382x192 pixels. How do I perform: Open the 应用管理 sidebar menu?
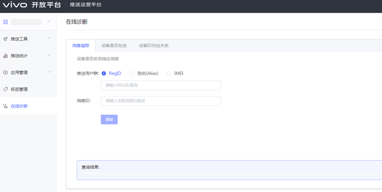tap(28, 72)
